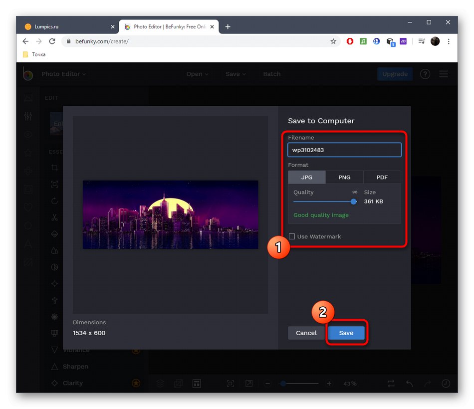
Task: Click the blue Save button
Action: pos(346,333)
